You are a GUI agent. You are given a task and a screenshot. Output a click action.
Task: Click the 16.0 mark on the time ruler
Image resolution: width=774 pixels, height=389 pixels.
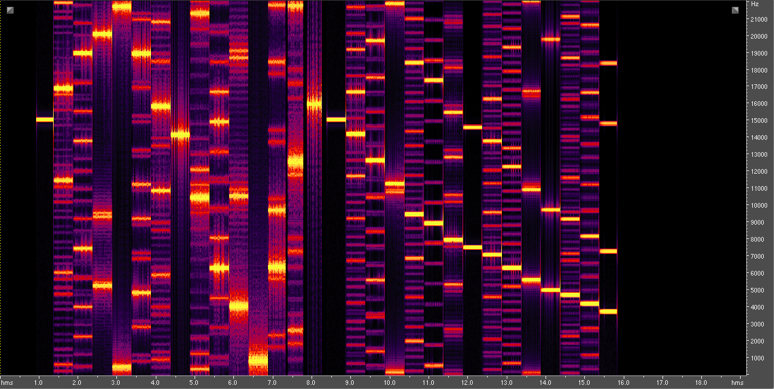[x=623, y=382]
